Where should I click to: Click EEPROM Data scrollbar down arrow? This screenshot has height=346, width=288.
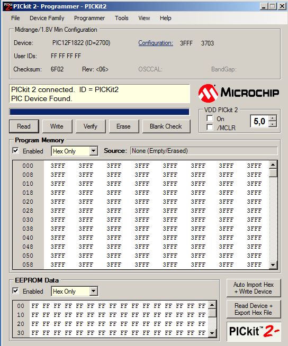point(212,333)
